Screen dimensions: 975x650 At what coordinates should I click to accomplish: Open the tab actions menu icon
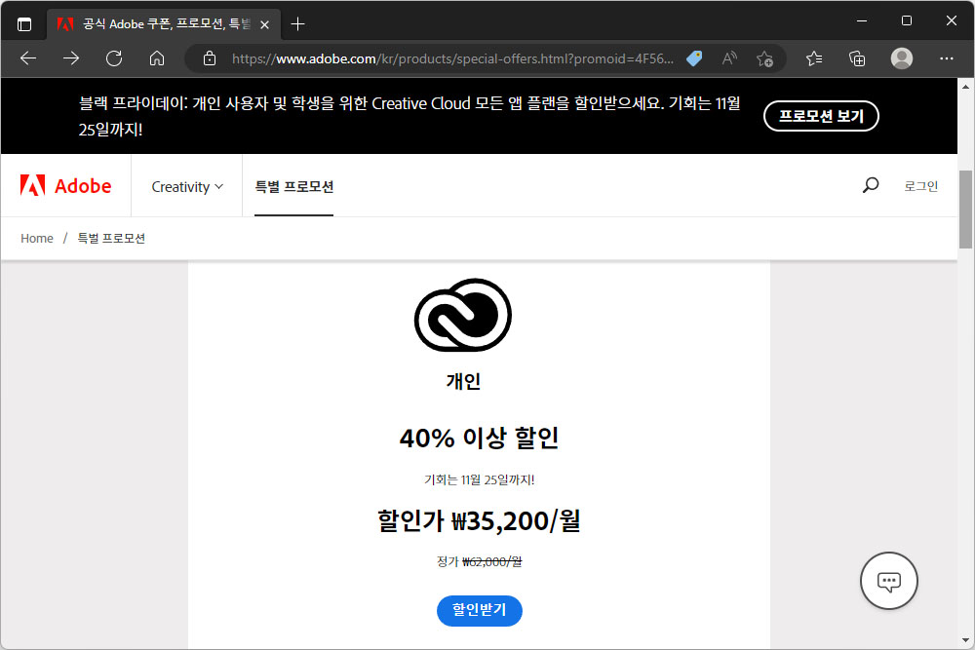click(x=24, y=24)
